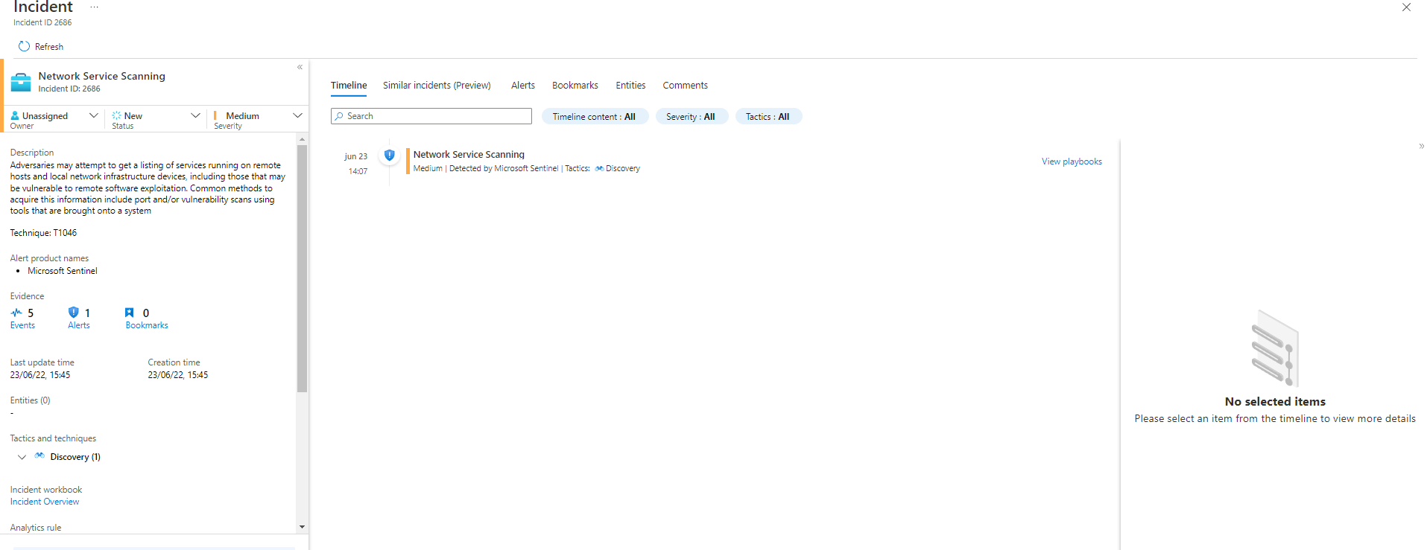Expand the right details pane chevron
This screenshot has height=550, width=1427.
coord(1421,147)
